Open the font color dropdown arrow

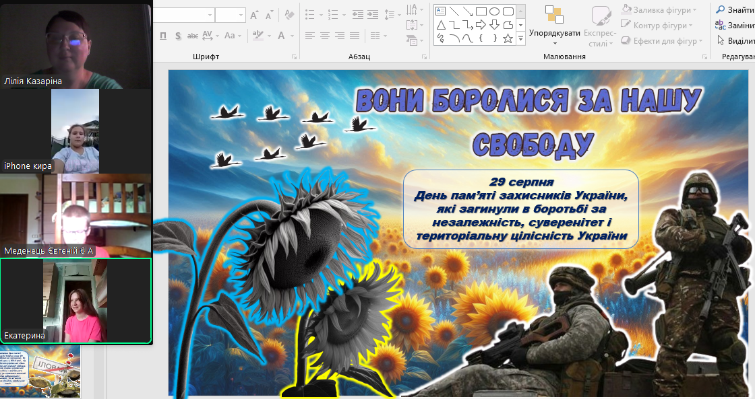pyautogui.click(x=292, y=36)
